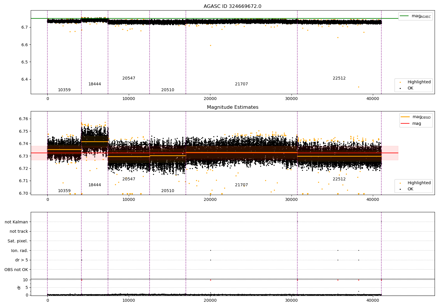Click 'OK' in the middle plot legend

click(x=410, y=189)
